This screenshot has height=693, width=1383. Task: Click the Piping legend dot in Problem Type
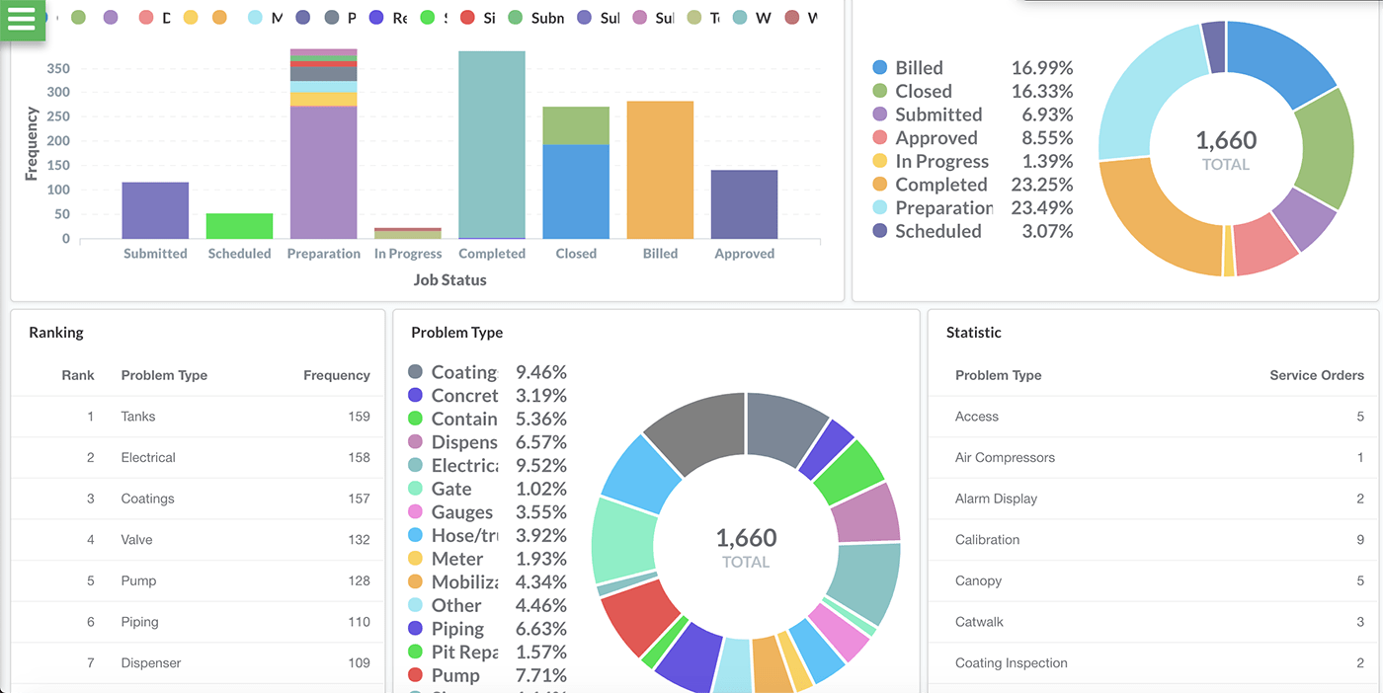click(415, 629)
